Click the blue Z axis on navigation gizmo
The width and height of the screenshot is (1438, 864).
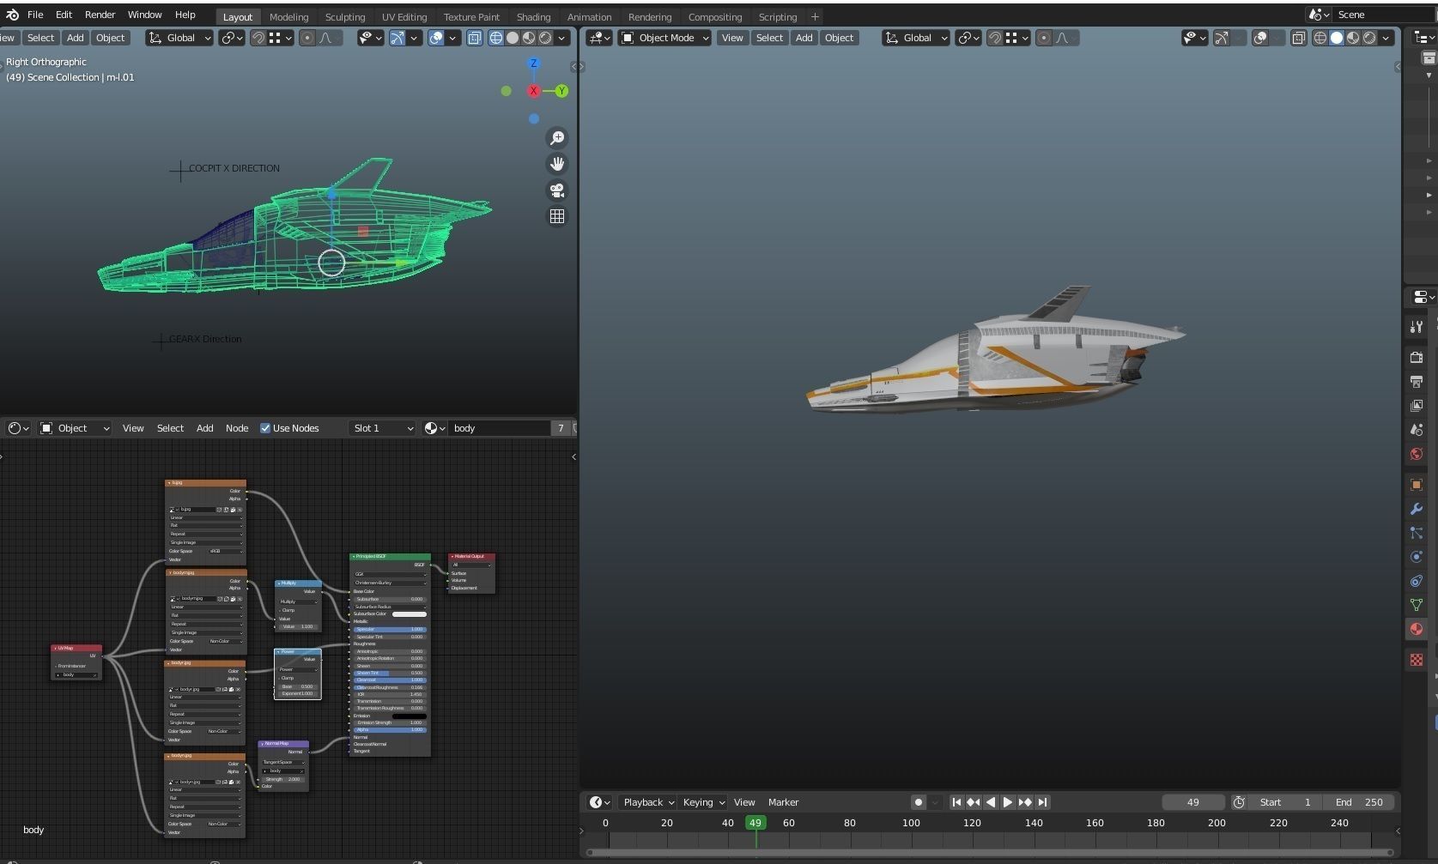coord(534,63)
